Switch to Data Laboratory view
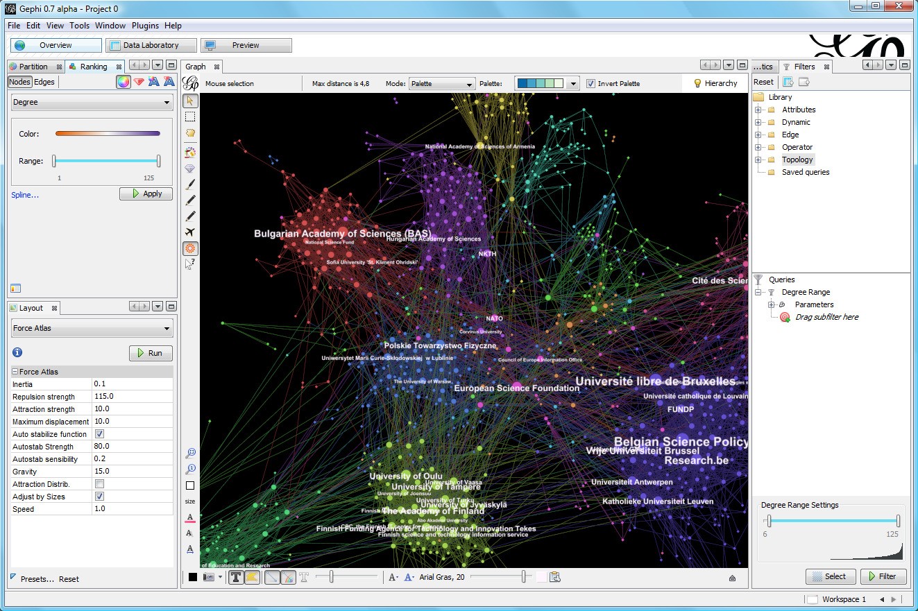Viewport: 918px width, 611px height. tap(151, 45)
